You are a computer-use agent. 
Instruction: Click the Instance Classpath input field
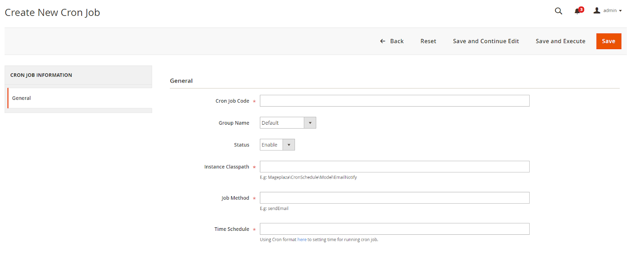[395, 167]
